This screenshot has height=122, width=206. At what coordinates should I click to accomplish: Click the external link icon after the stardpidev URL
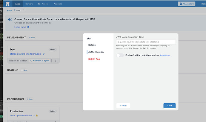44,54
